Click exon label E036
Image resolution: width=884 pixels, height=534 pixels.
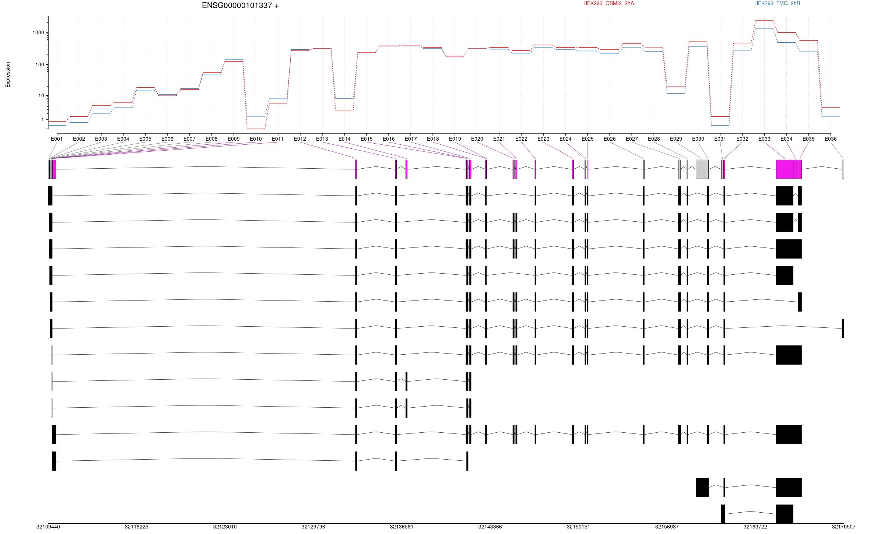[x=831, y=139]
